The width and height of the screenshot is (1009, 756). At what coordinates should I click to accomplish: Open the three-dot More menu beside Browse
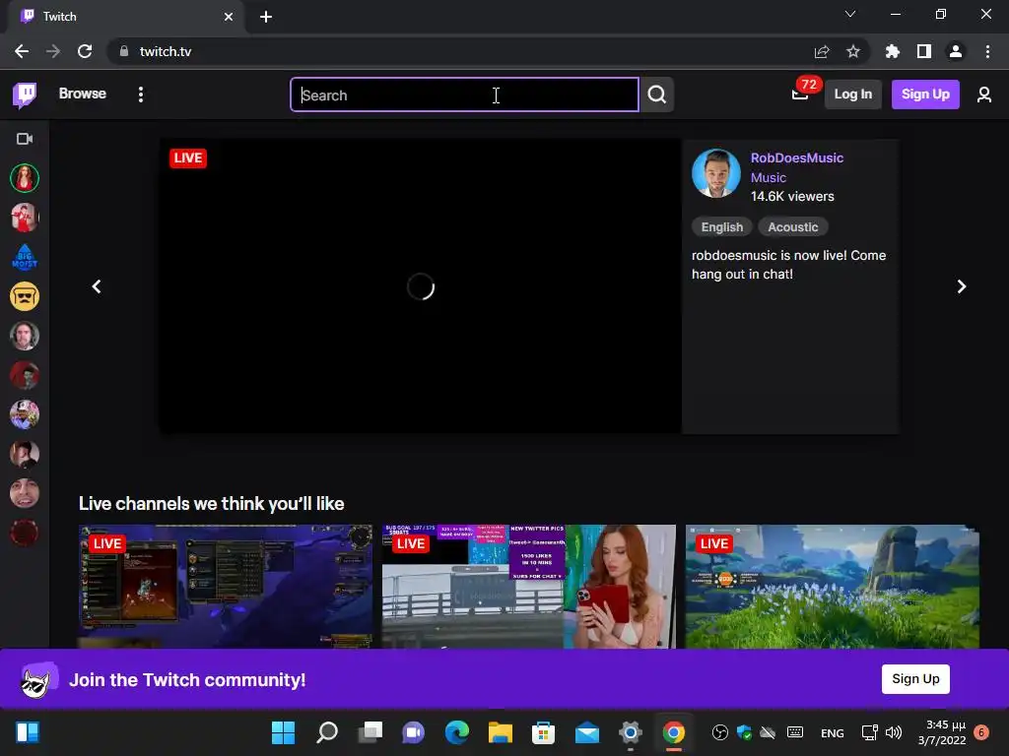[x=140, y=94]
